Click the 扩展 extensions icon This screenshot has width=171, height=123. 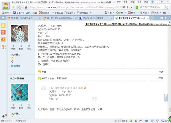pos(106,13)
